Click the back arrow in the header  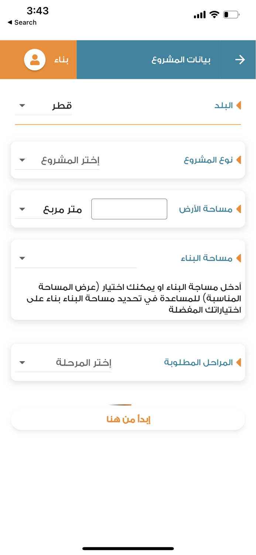click(x=240, y=60)
